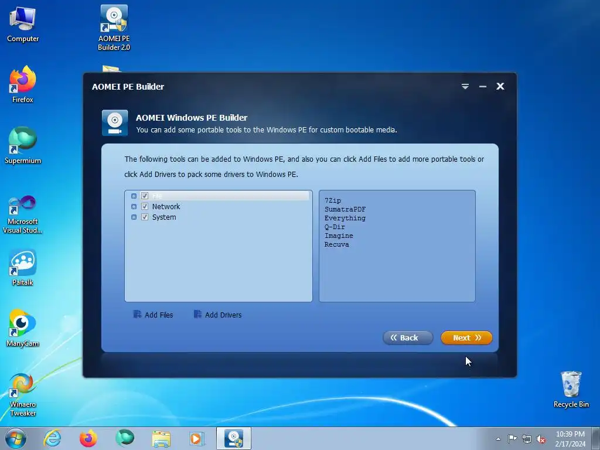The height and width of the screenshot is (450, 600).
Task: Switch to AOMEI PE Builder taskbar button
Action: pos(234,438)
